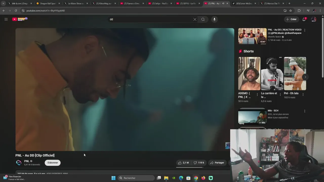Viewport: 324px width, 182px height.
Task: Start voice search with the microphone
Action: pyautogui.click(x=214, y=19)
